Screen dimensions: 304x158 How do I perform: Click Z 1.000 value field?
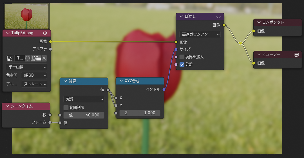[140, 113]
